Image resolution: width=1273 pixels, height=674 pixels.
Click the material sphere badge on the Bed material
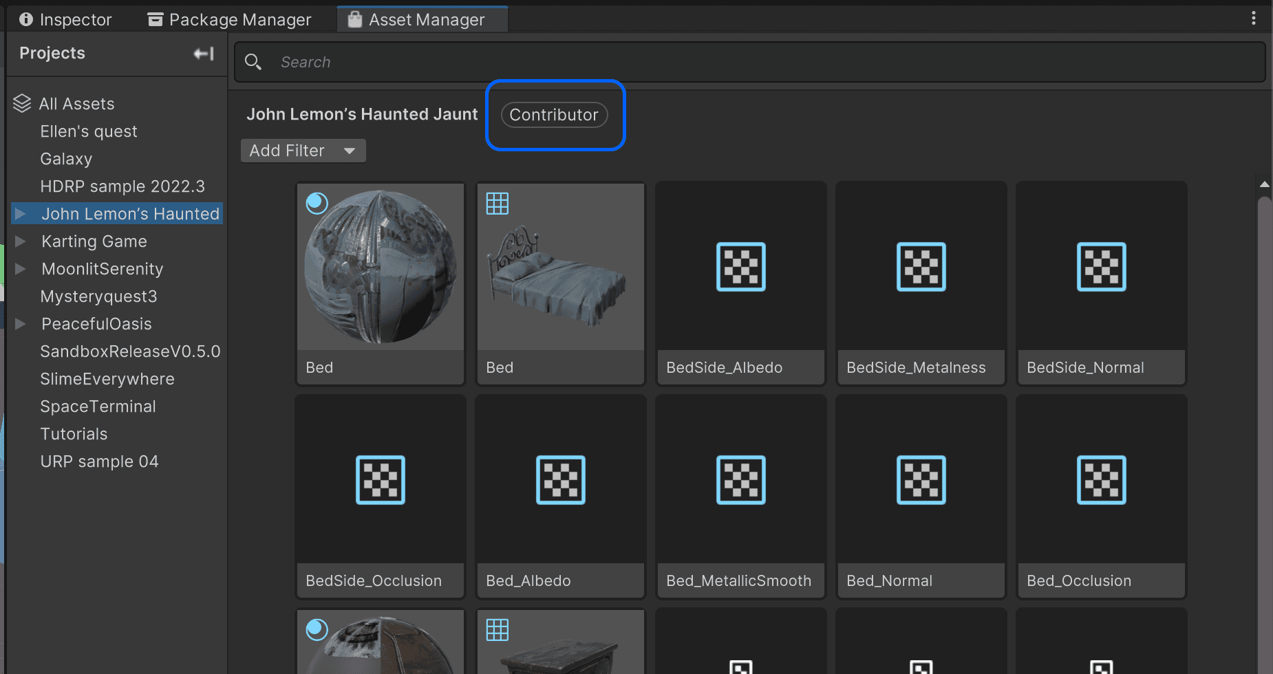coord(317,203)
